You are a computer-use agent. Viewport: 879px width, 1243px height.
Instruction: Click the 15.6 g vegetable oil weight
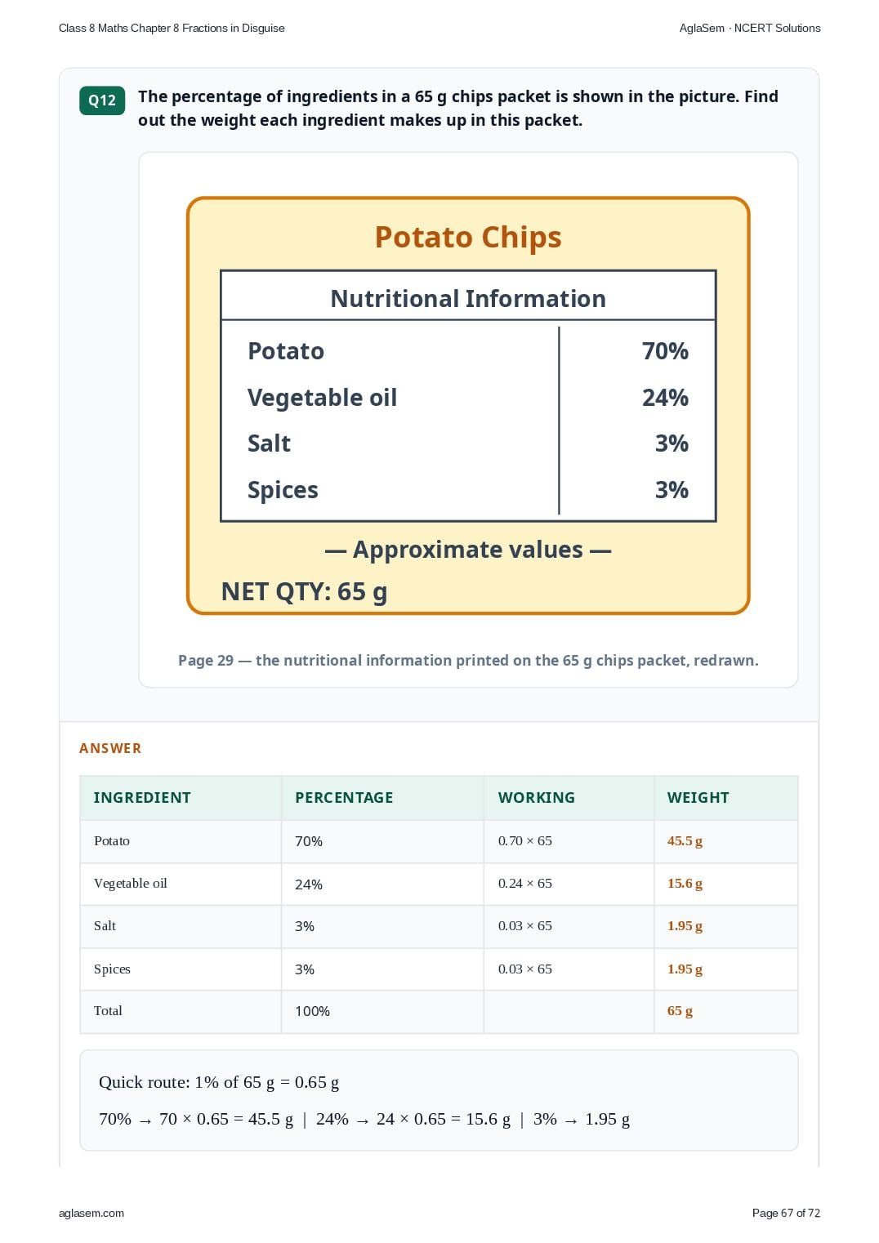685,883
